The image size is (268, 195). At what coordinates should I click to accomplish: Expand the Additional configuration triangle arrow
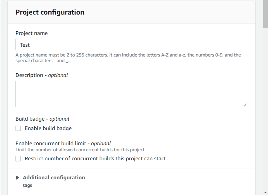click(x=18, y=178)
